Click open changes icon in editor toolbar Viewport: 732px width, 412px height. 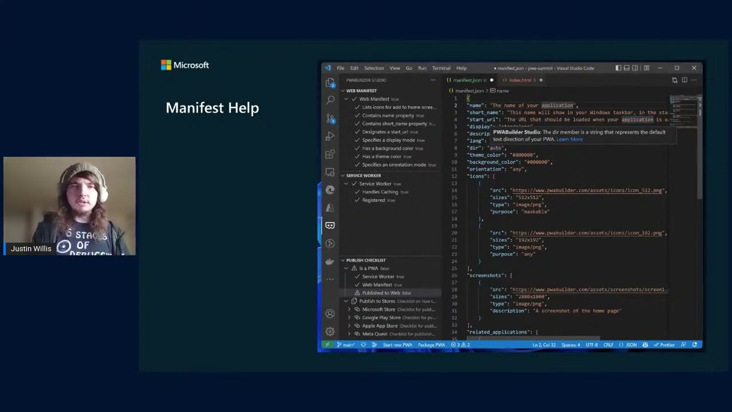tap(675, 80)
